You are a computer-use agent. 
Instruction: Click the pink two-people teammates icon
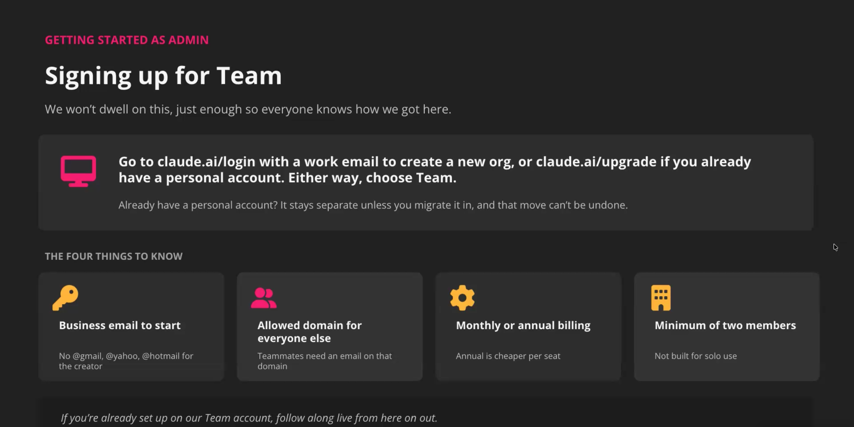click(264, 298)
